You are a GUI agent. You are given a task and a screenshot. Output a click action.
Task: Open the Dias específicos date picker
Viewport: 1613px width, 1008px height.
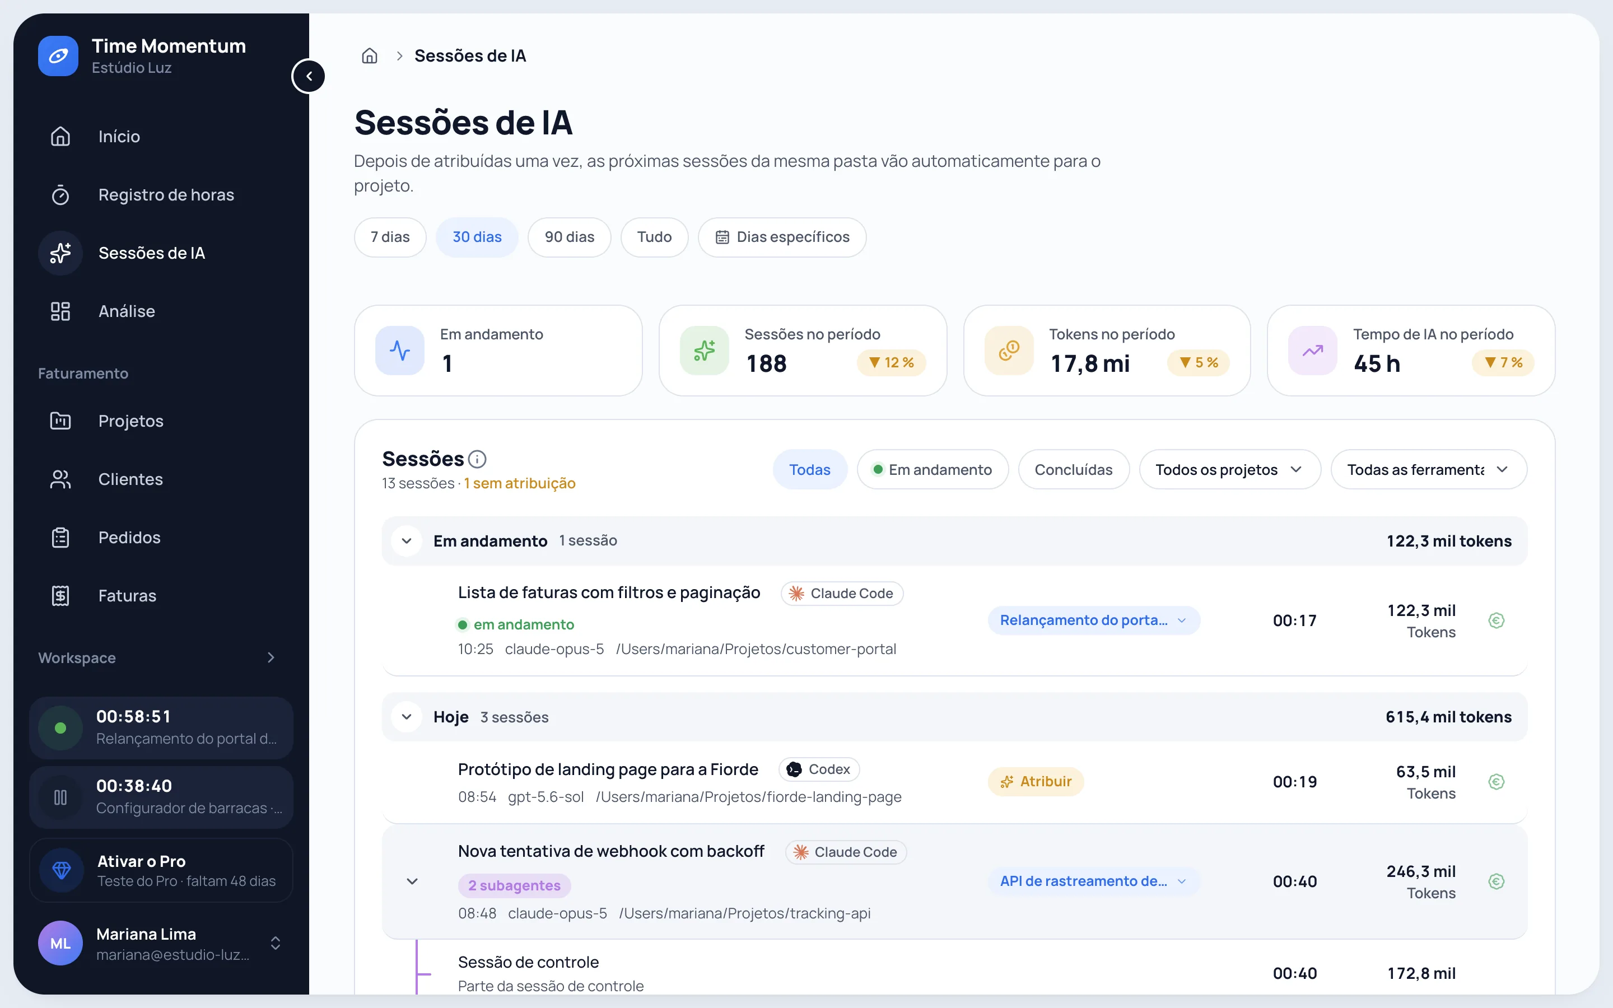(782, 237)
